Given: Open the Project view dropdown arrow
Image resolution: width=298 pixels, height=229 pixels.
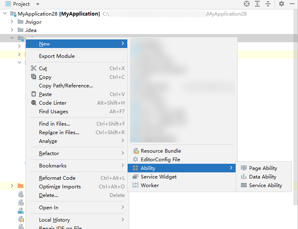Looking at the screenshot, I should pos(38,4).
